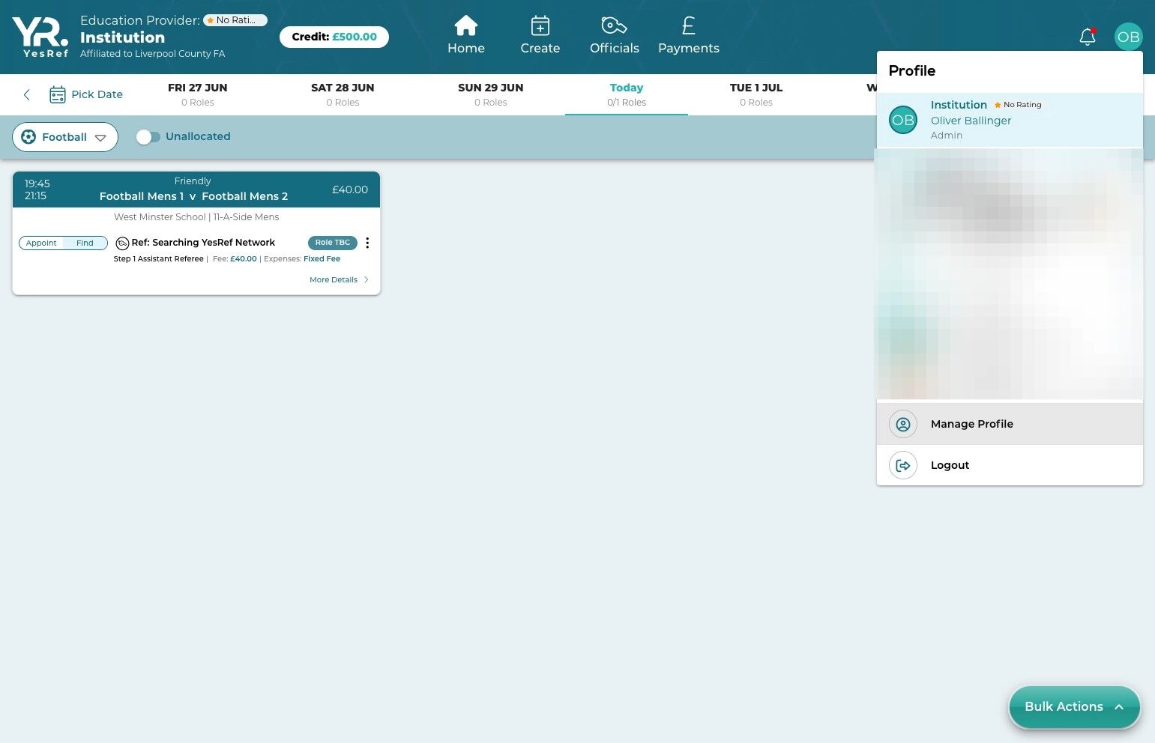1155x743 pixels.
Task: Click Fixed Fee expenses link
Action: pyautogui.click(x=322, y=259)
